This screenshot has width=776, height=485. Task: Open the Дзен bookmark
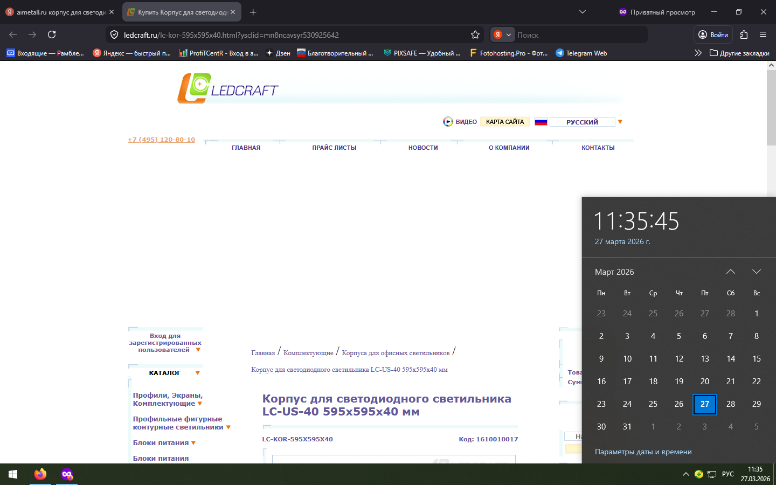point(278,53)
